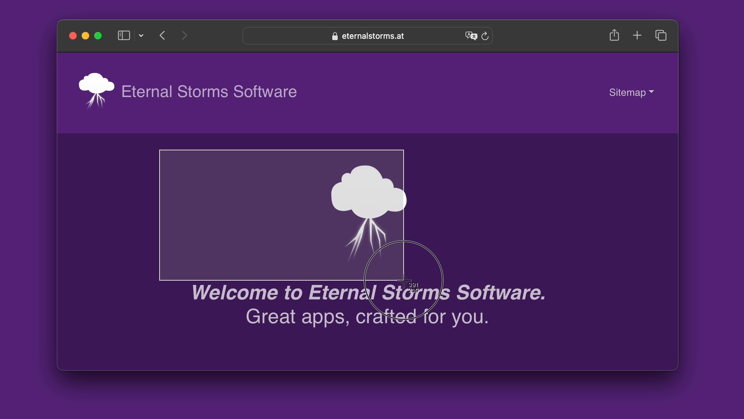This screenshot has height=419, width=744.
Task: Open the Share sheet
Action: click(614, 35)
